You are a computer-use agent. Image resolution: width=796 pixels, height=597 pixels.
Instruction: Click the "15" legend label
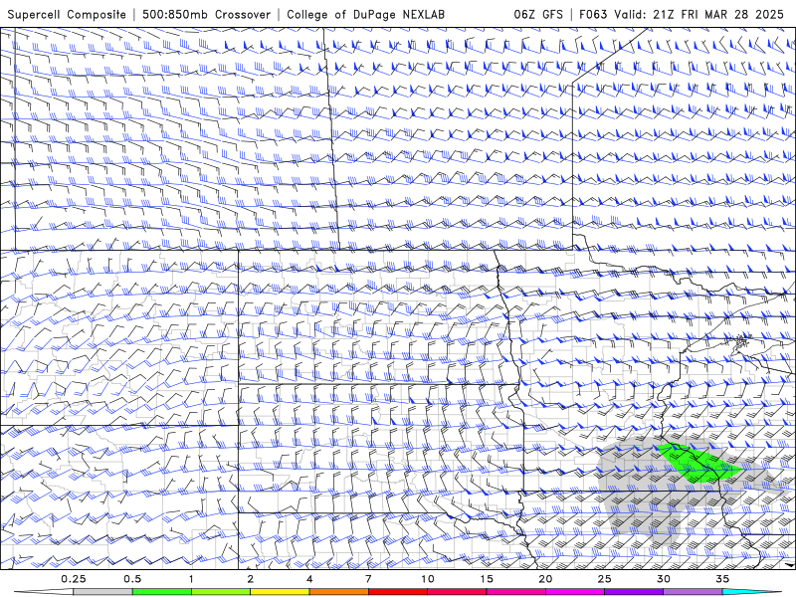click(x=487, y=579)
